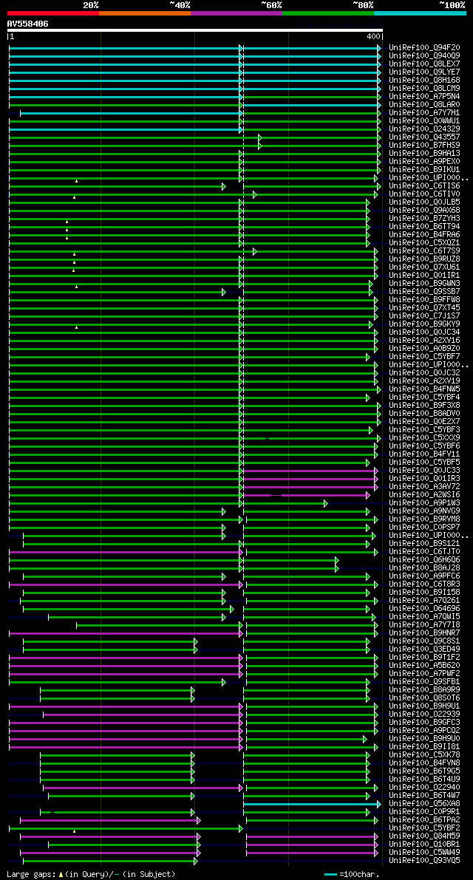Click the orange ~40% identity legend segment
The width and height of the screenshot is (473, 880).
pyautogui.click(x=145, y=13)
